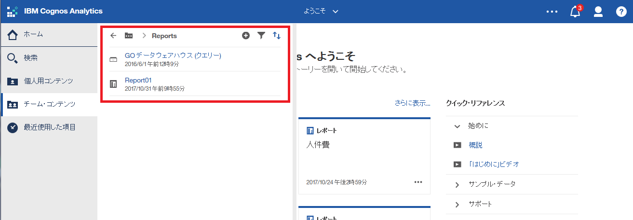This screenshot has height=220, width=633.
Task: Open 検索 in the sidebar
Action: click(49, 58)
